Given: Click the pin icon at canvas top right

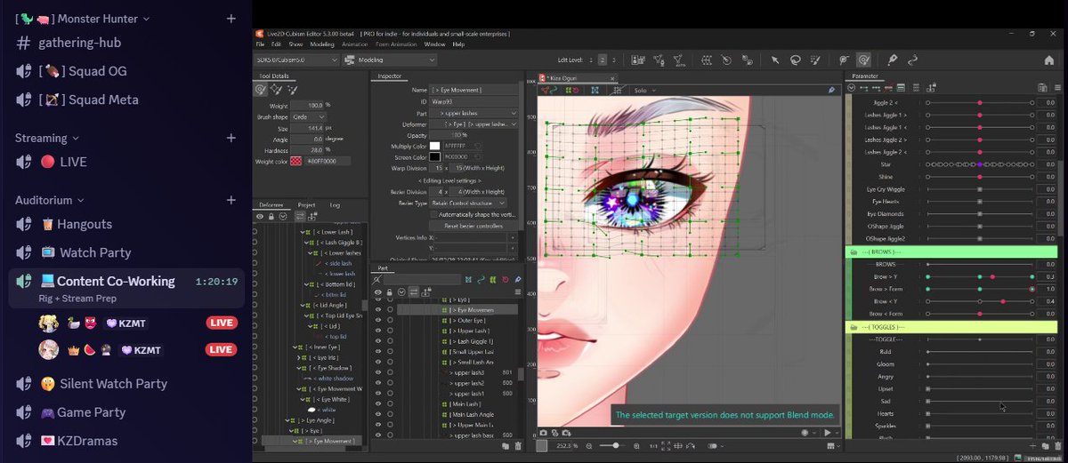Looking at the screenshot, I should coord(831,90).
